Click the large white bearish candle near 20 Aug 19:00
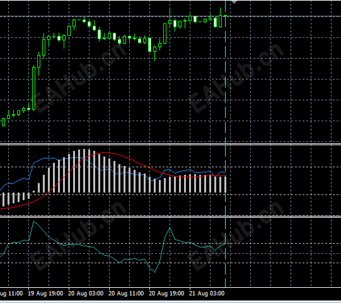Screen dimensions: 341x303 pyautogui.click(x=149, y=44)
